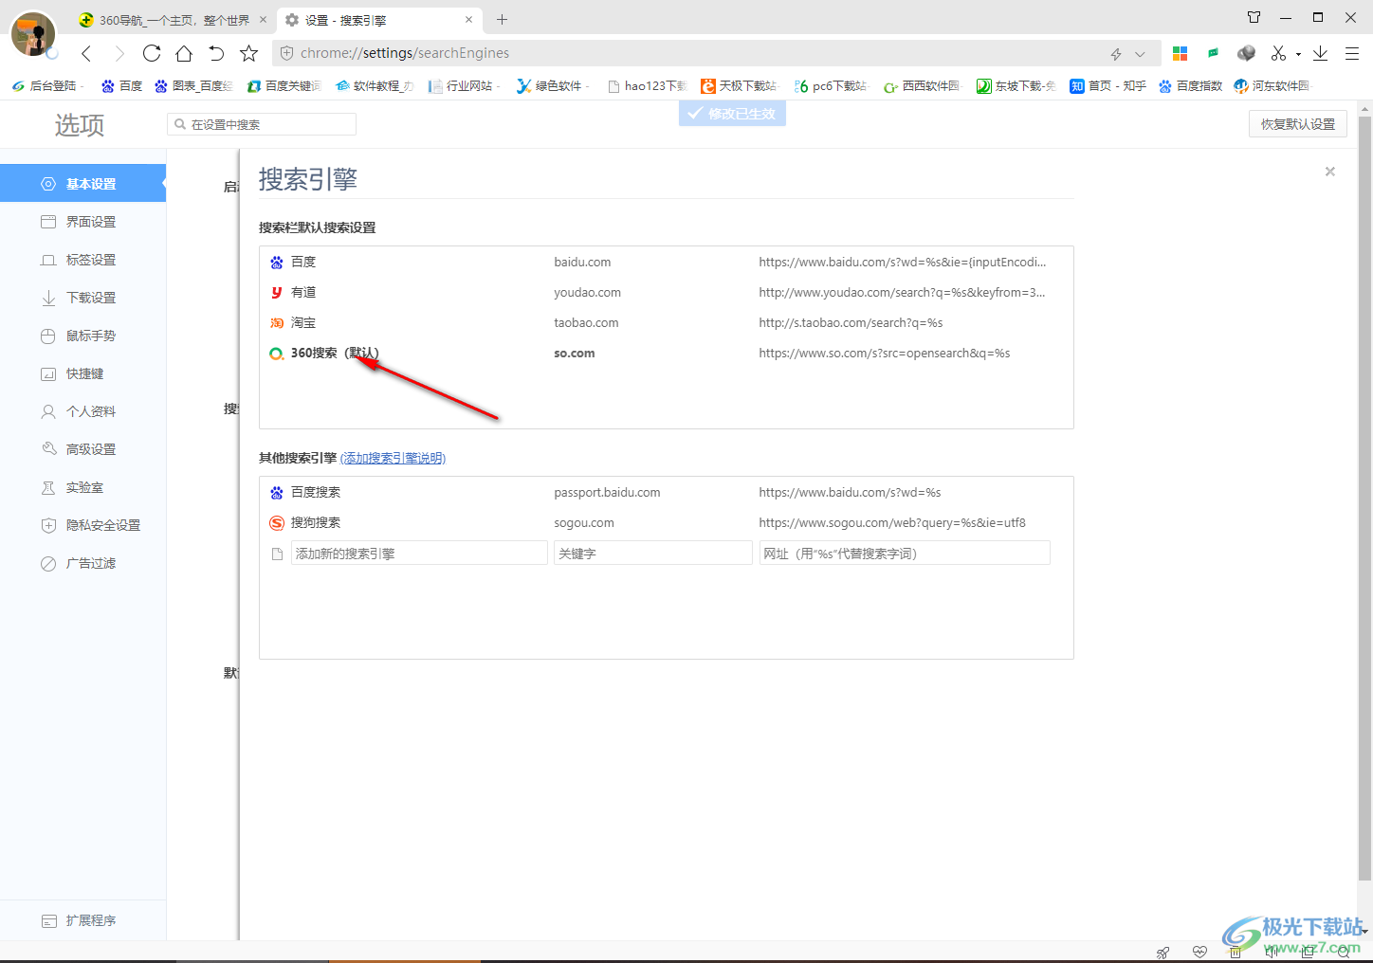Click the youdao.com keyword cell

(x=588, y=292)
